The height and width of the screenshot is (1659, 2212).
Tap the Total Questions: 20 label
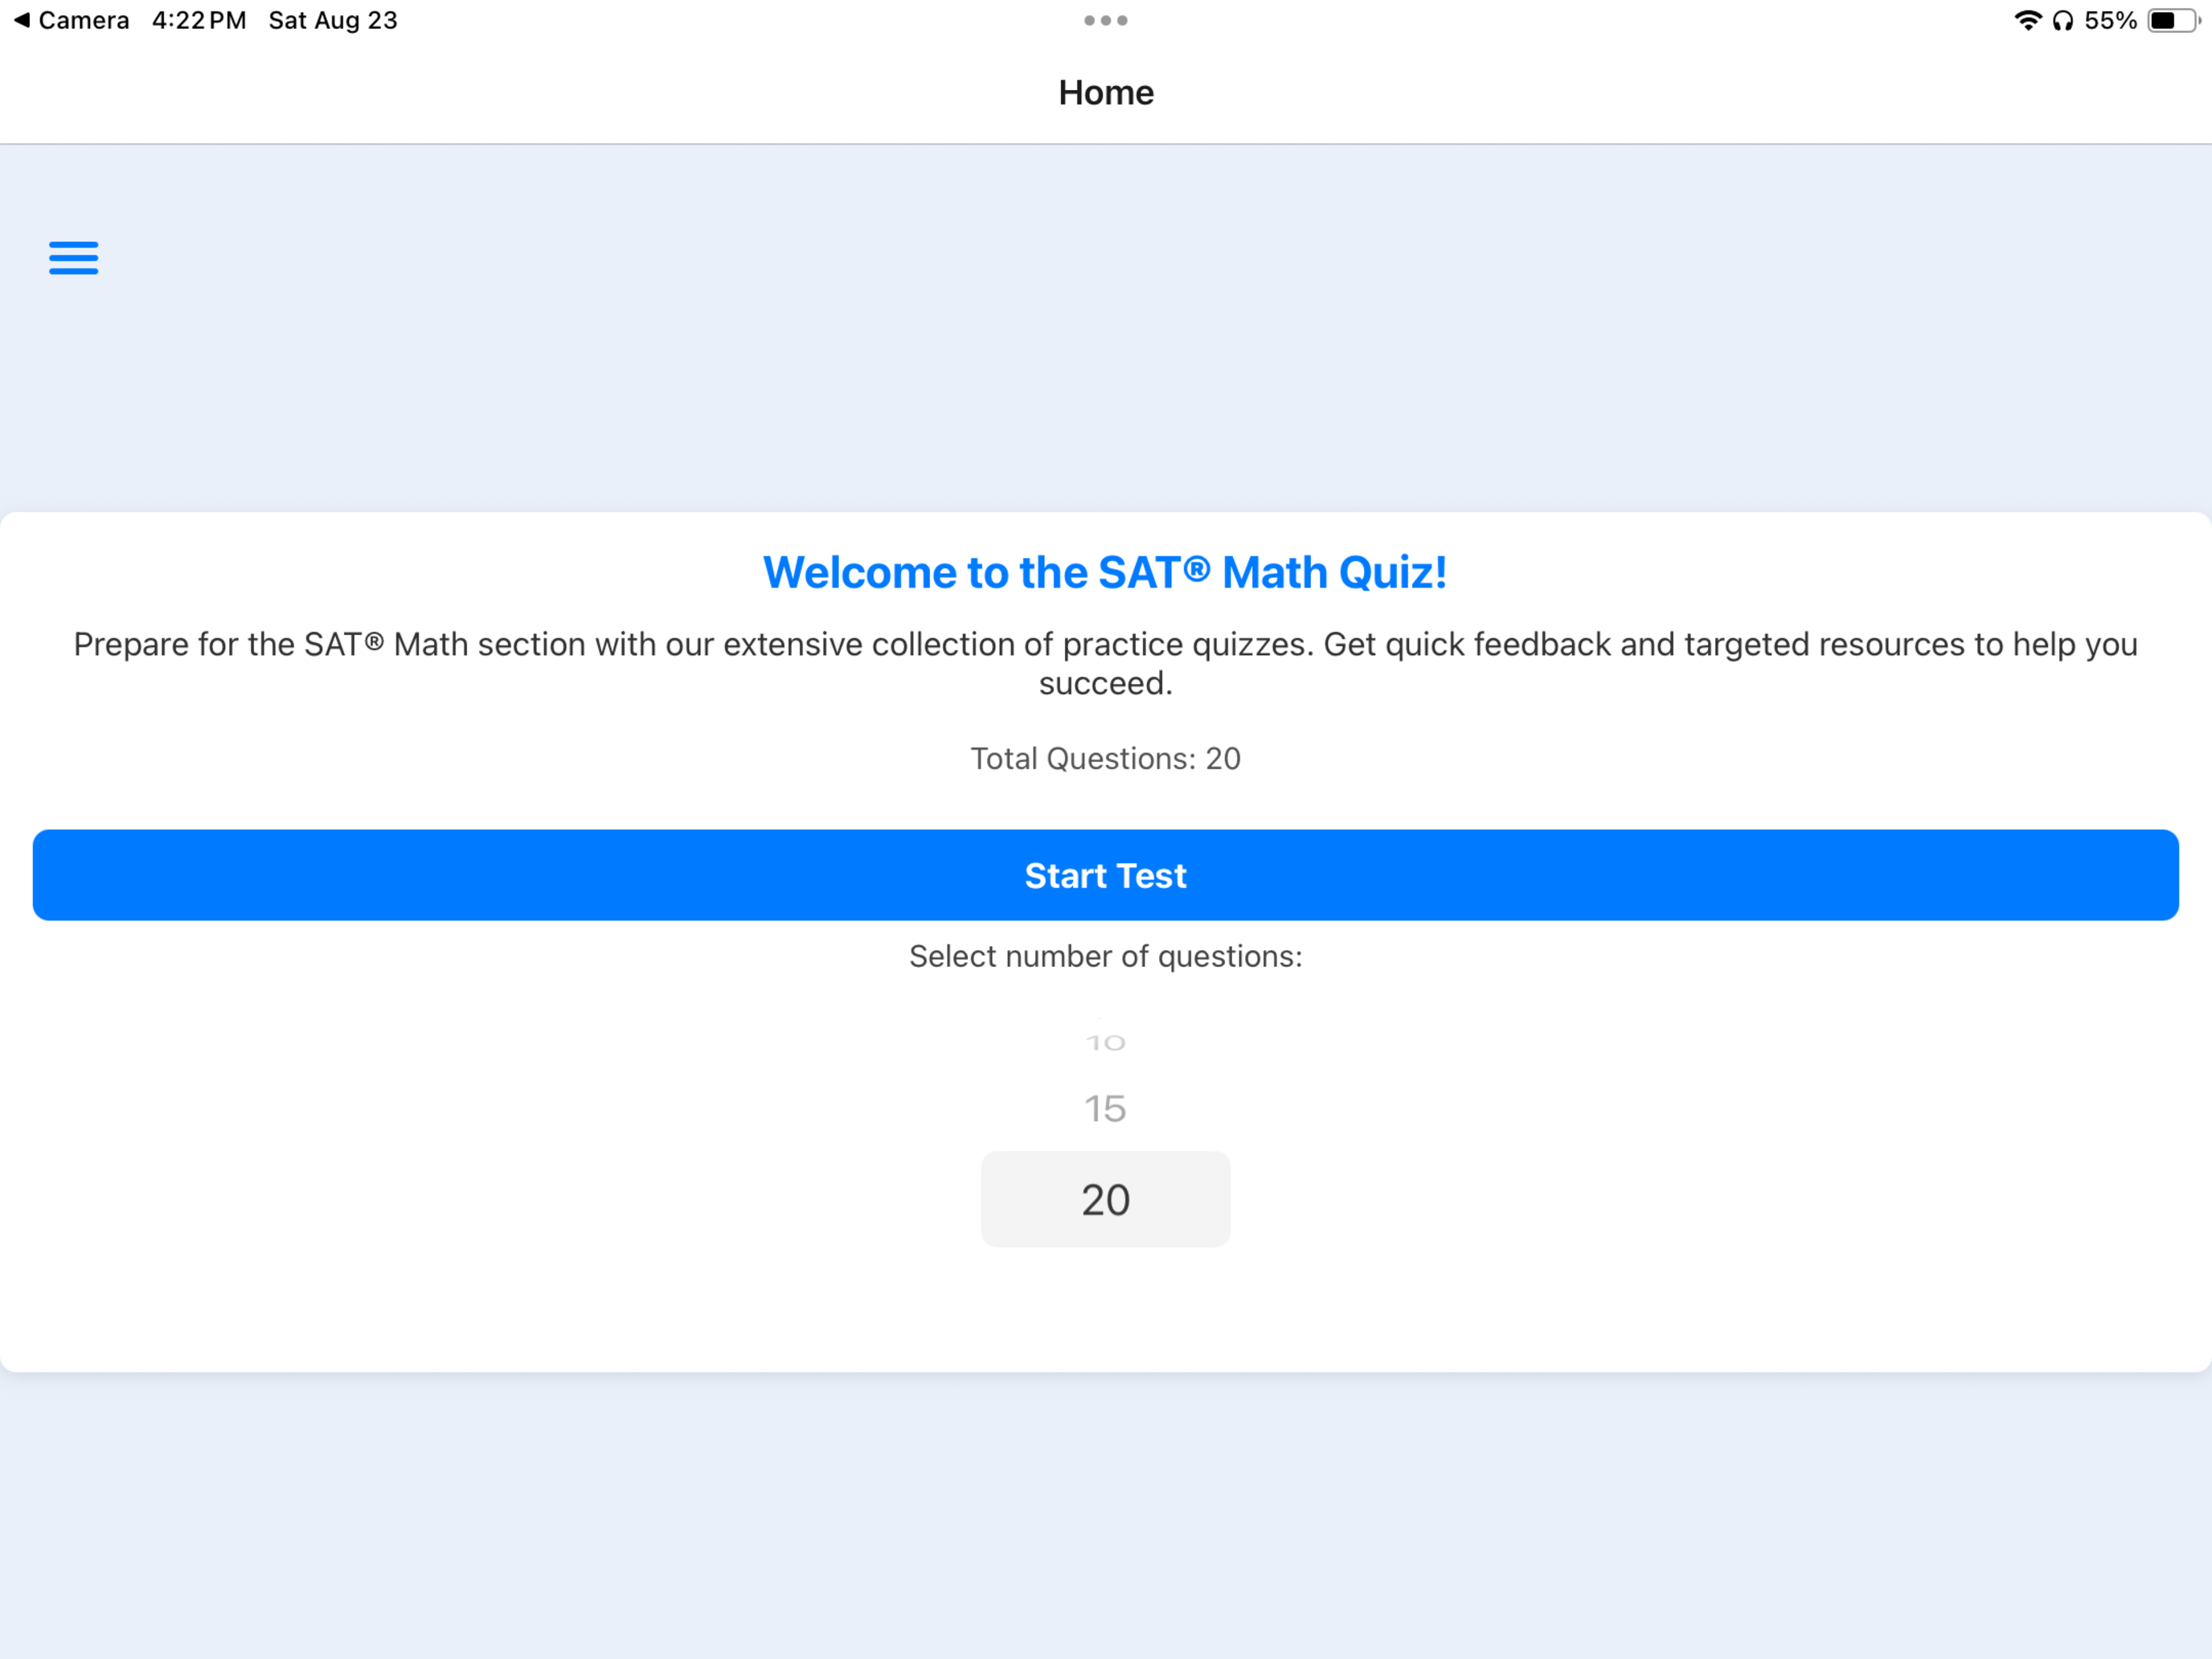[1105, 758]
